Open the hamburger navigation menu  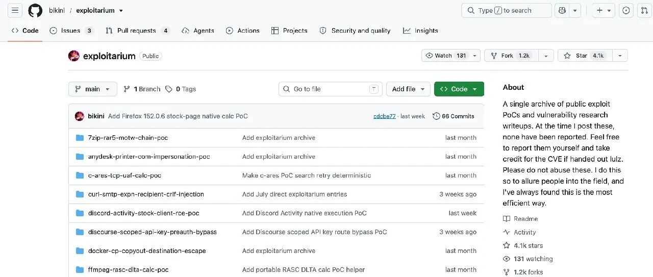15,10
